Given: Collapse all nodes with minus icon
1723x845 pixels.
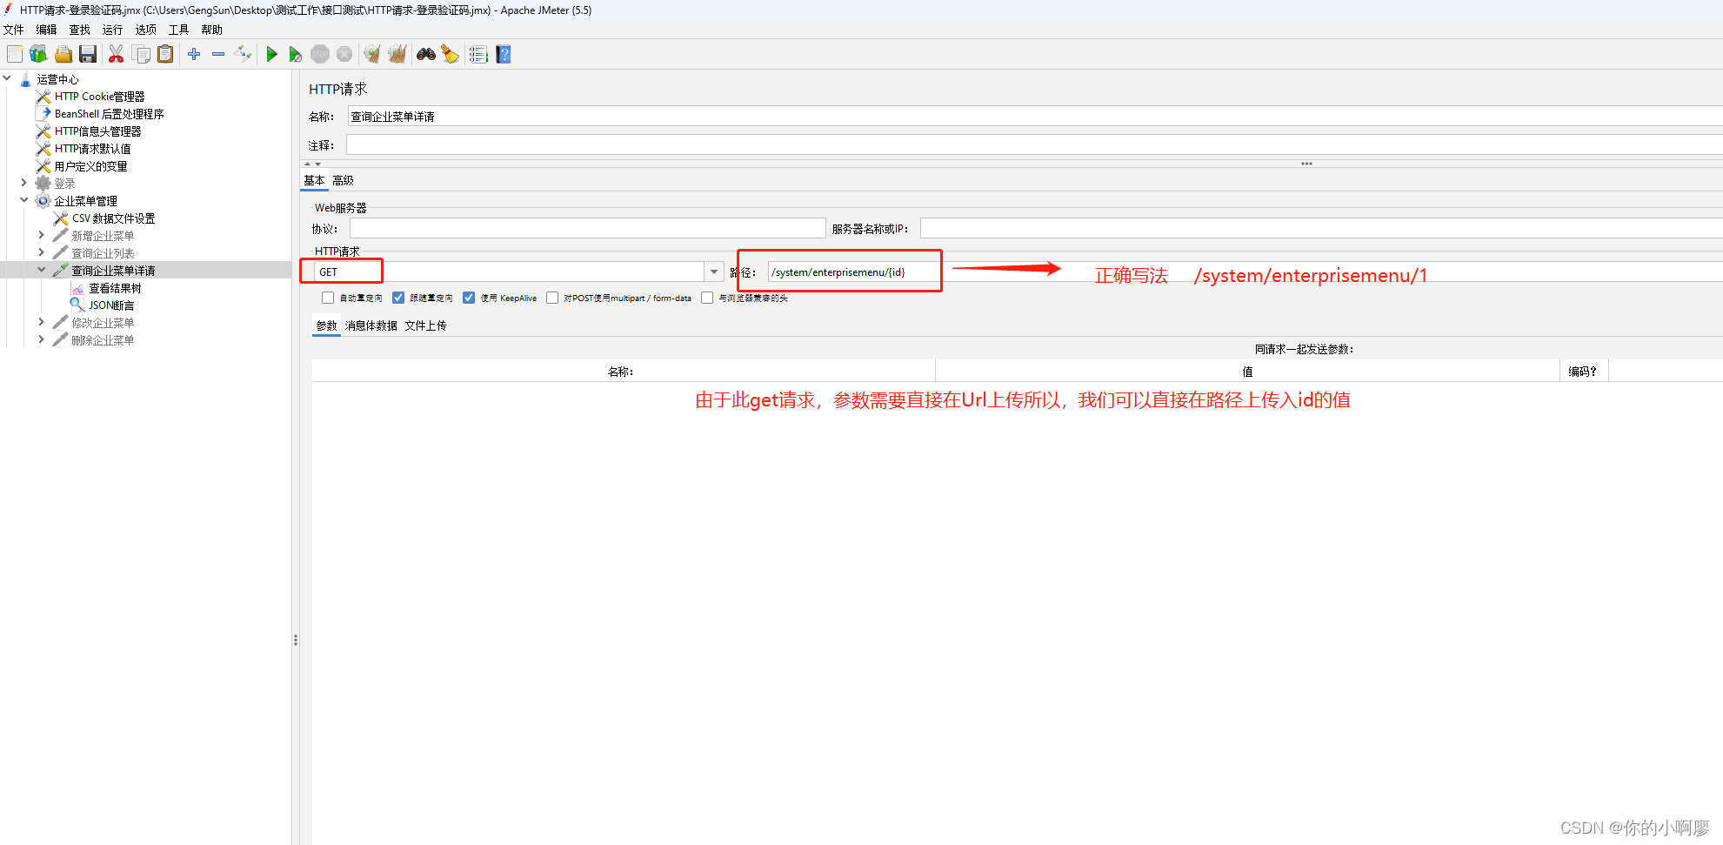Looking at the screenshot, I should point(218,54).
